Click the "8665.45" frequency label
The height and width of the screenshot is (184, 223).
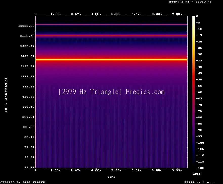tap(27, 36)
